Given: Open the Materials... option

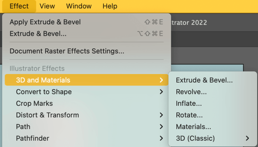Looking at the screenshot, I should [x=193, y=127].
